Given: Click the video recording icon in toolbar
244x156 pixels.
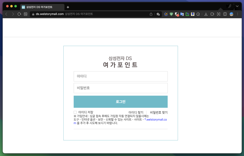Looking at the screenshot, I should coord(212,14).
